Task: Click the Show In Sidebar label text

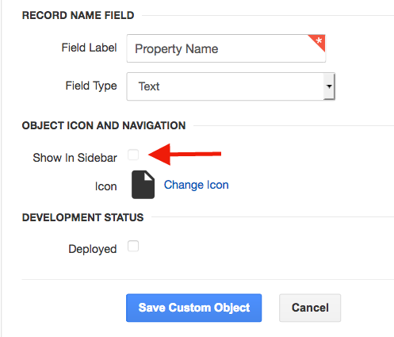Action: click(x=75, y=158)
